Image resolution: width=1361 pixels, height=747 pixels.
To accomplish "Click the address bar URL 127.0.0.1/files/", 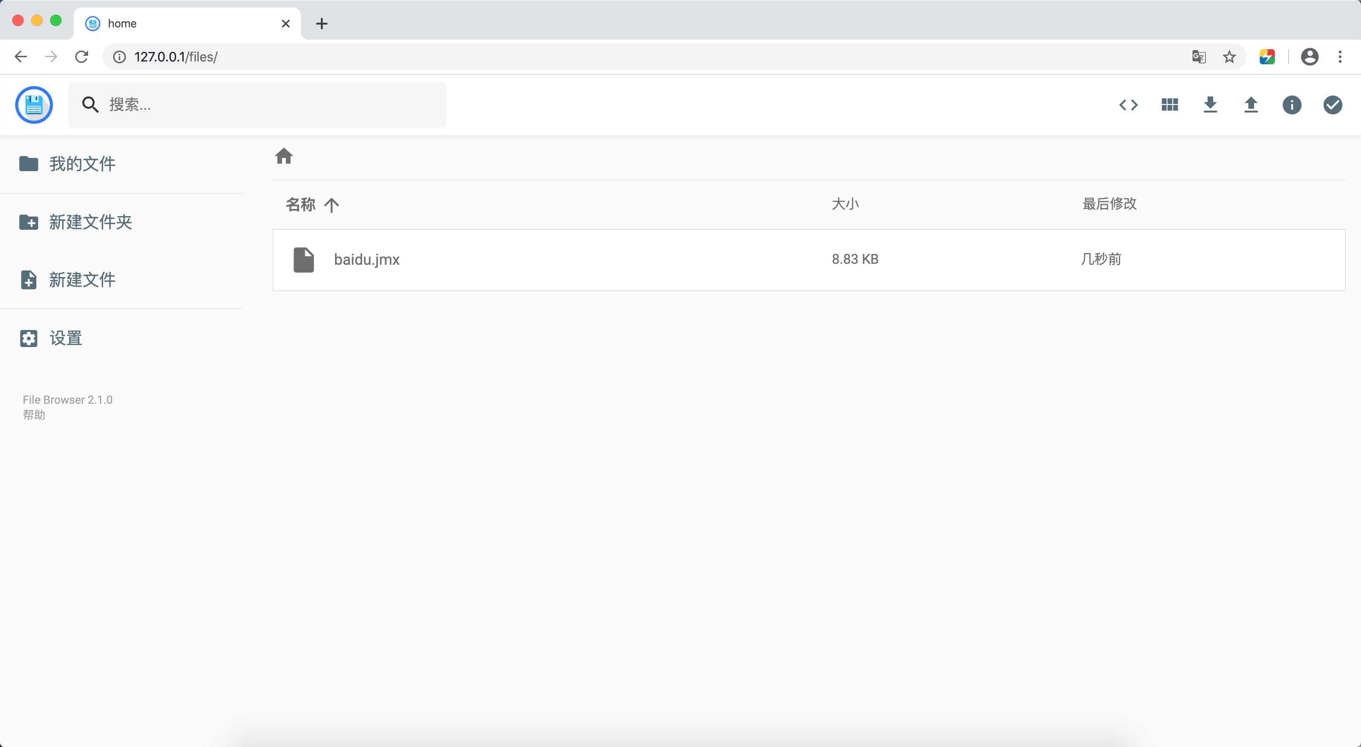I will (176, 56).
